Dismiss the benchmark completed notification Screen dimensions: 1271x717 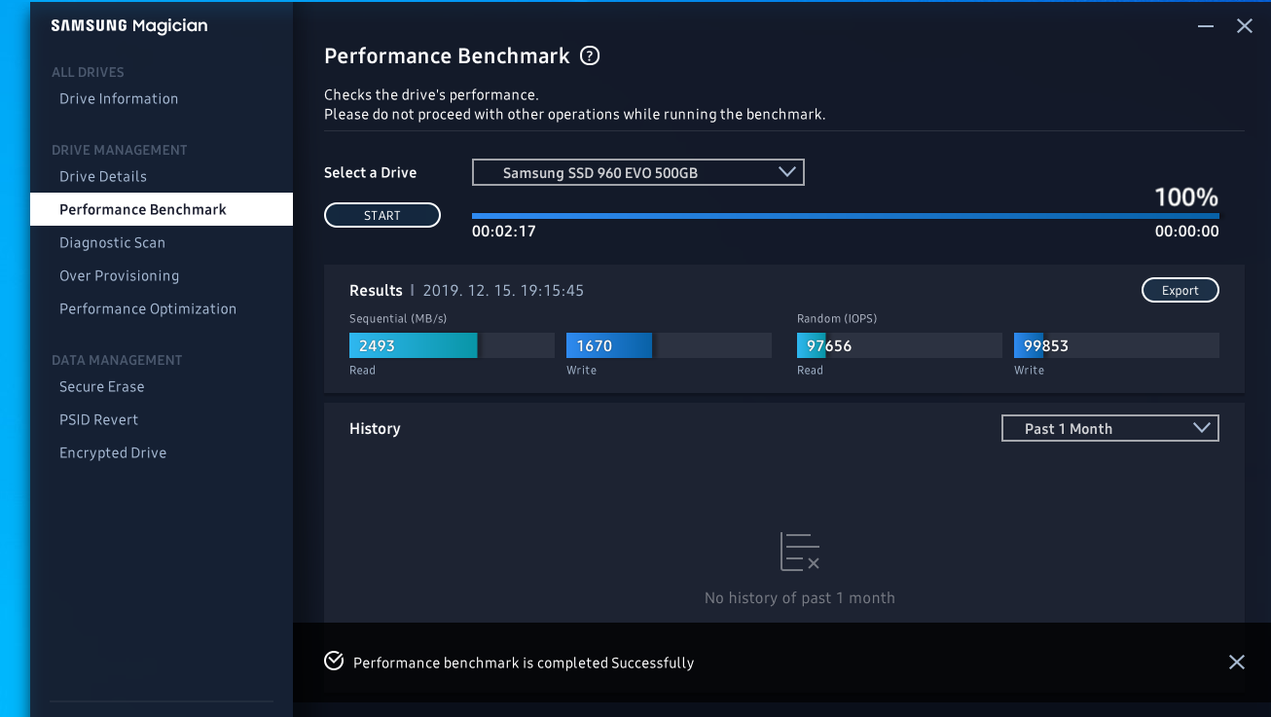pyautogui.click(x=1236, y=663)
